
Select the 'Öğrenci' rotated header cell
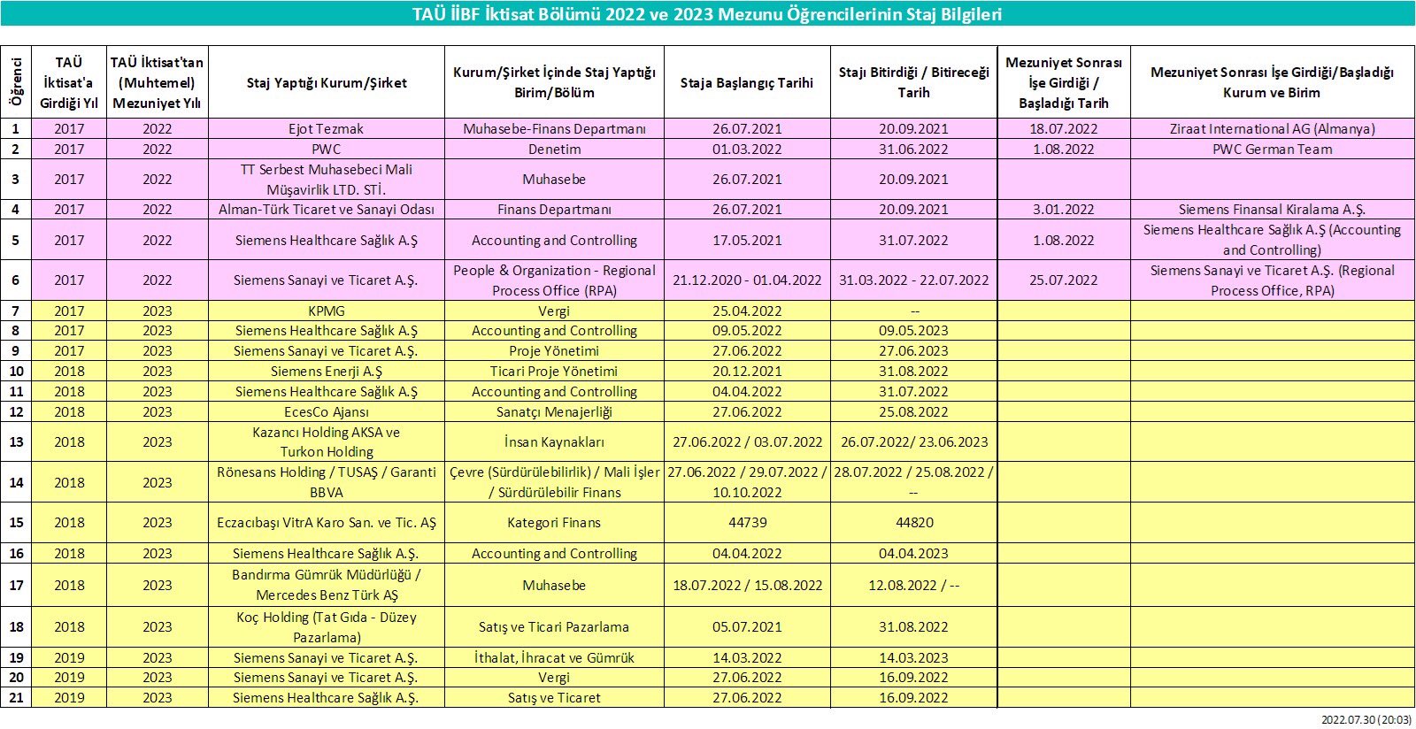pyautogui.click(x=16, y=82)
